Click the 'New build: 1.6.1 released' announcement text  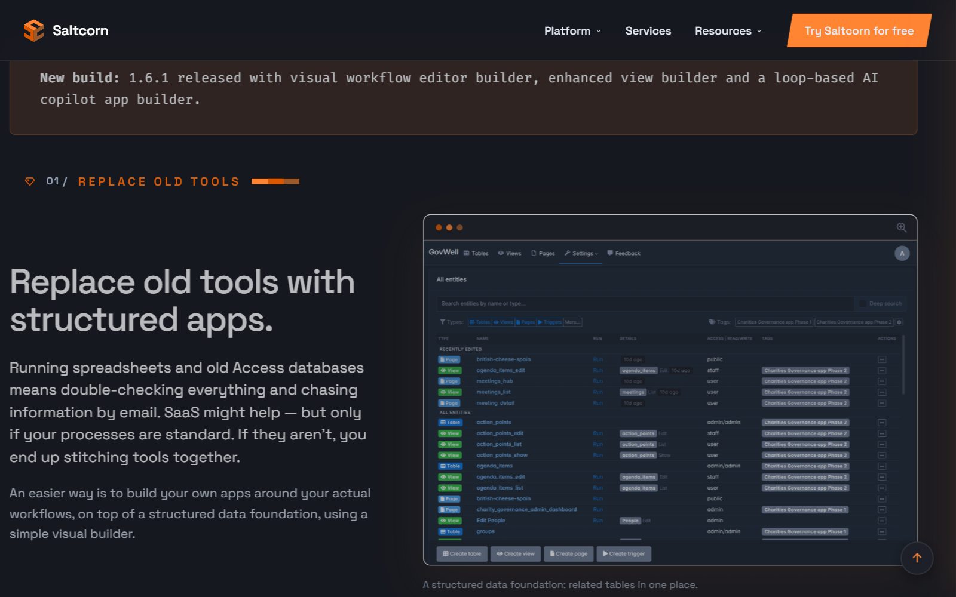point(459,88)
